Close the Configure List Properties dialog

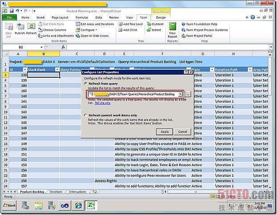[x=191, y=72]
